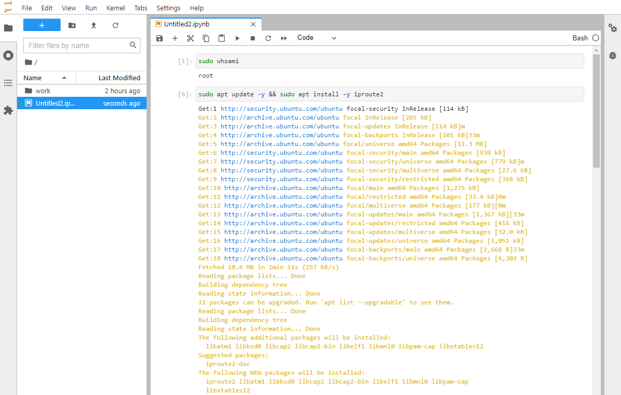Cut the selected cell with scissors
The image size is (621, 395).
point(191,38)
